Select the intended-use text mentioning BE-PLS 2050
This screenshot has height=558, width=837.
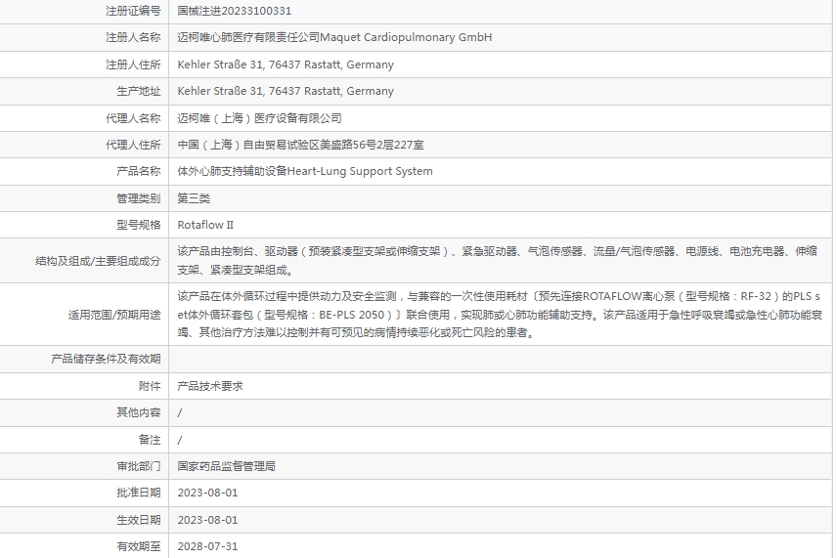[499, 315]
